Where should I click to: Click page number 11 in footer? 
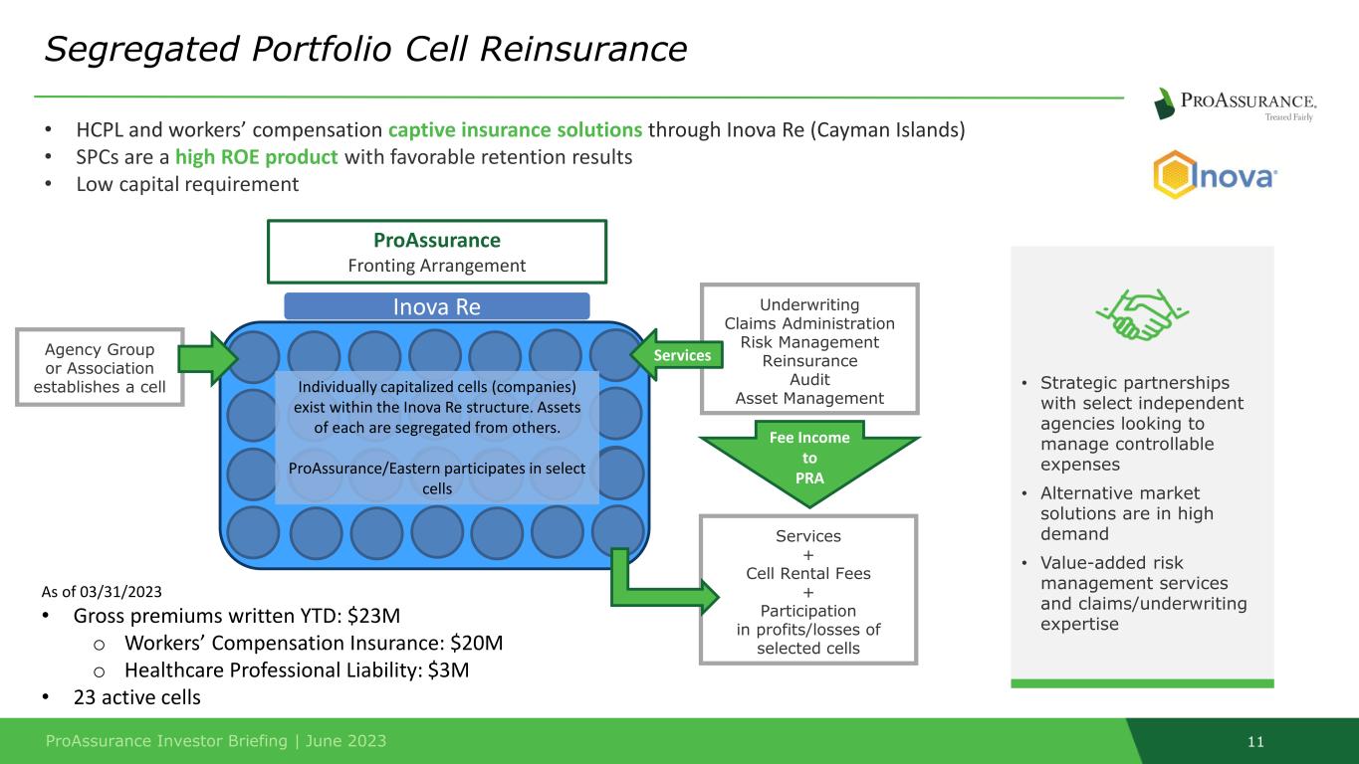(1254, 742)
